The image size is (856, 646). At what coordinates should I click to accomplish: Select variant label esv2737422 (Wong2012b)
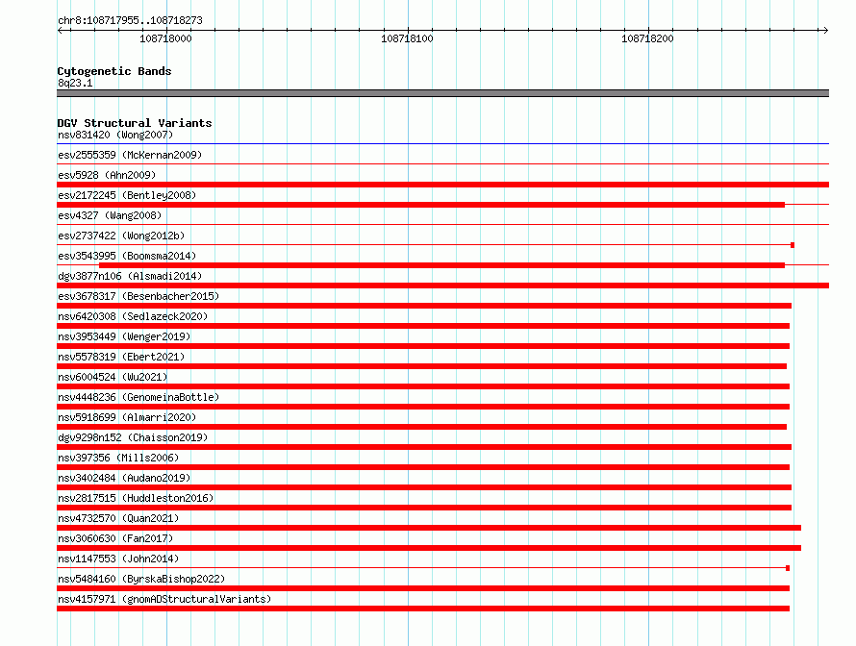point(121,236)
